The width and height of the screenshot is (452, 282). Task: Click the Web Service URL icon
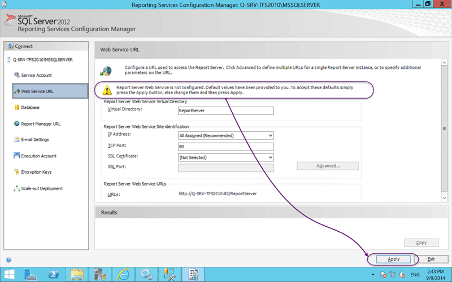pos(17,91)
